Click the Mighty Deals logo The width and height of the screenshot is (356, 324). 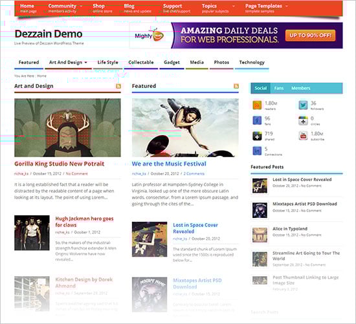pyautogui.click(x=149, y=36)
